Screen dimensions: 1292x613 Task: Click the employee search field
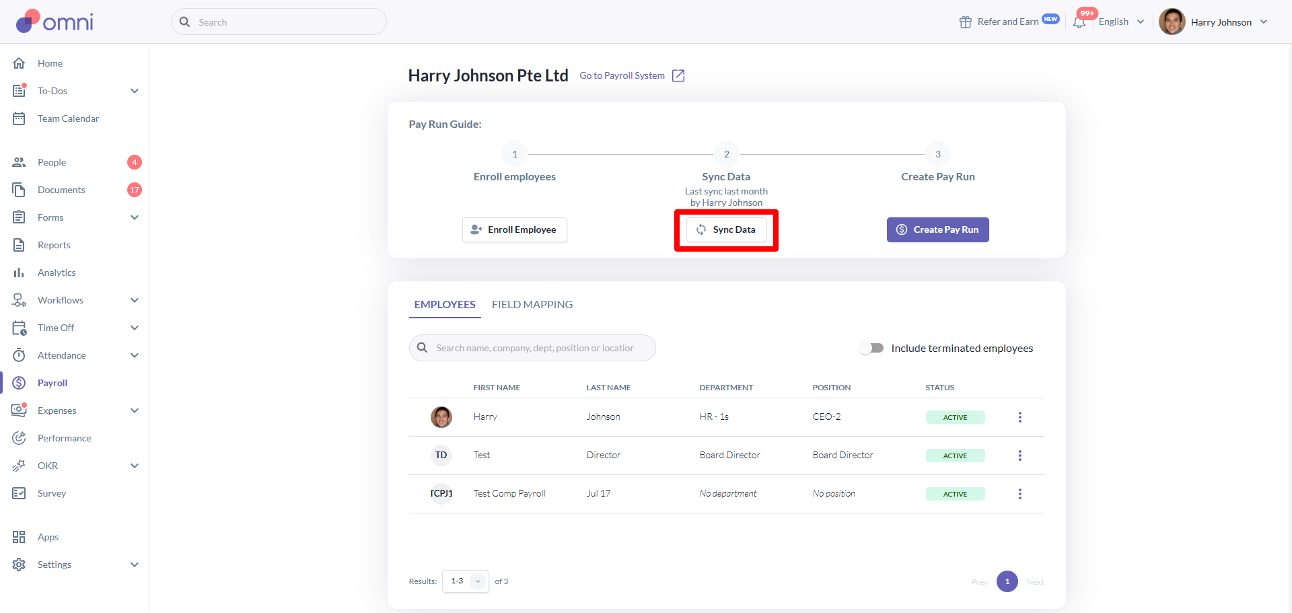click(x=532, y=348)
